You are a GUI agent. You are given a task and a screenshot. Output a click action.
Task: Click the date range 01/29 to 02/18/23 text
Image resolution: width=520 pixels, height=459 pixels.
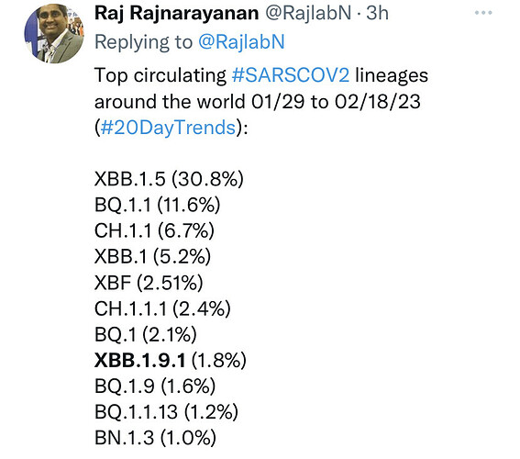tap(336, 102)
